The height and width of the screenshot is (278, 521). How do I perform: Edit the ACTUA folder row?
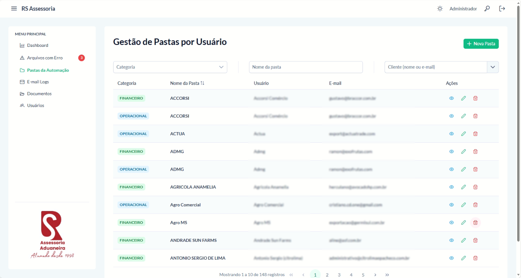pos(463,134)
